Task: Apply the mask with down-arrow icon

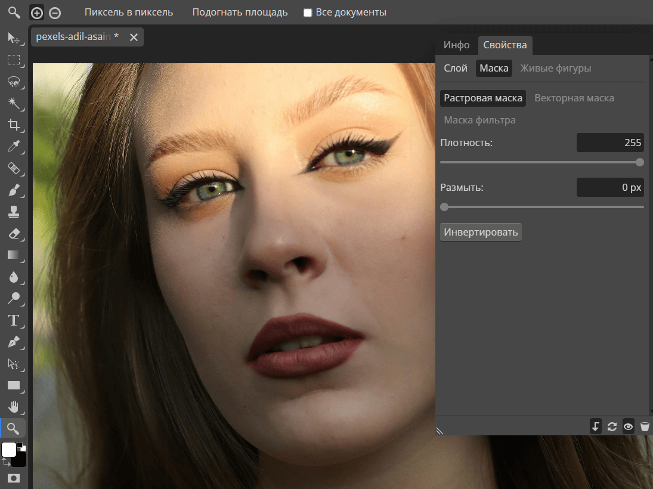Action: [596, 426]
